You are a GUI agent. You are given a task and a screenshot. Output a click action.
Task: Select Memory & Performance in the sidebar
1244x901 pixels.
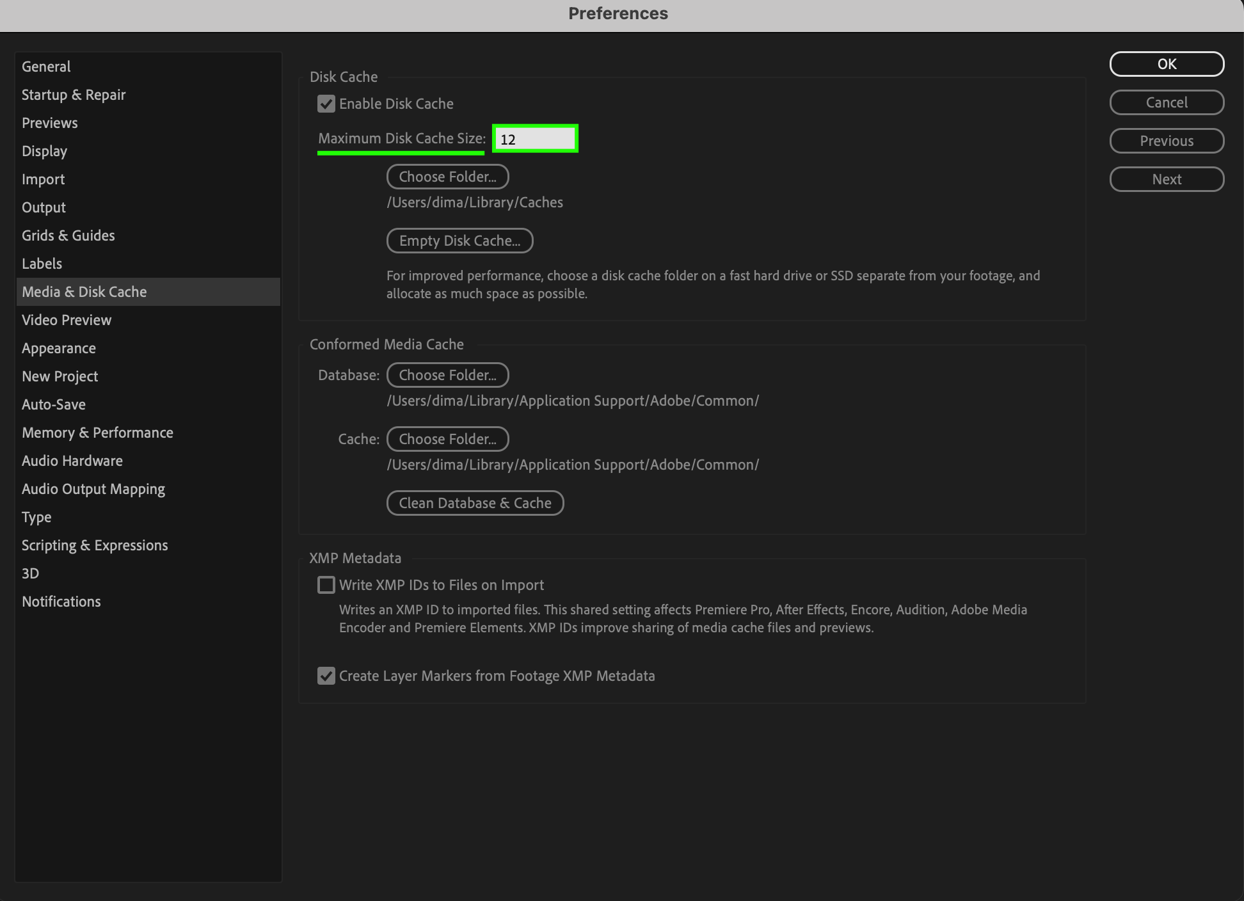point(97,433)
